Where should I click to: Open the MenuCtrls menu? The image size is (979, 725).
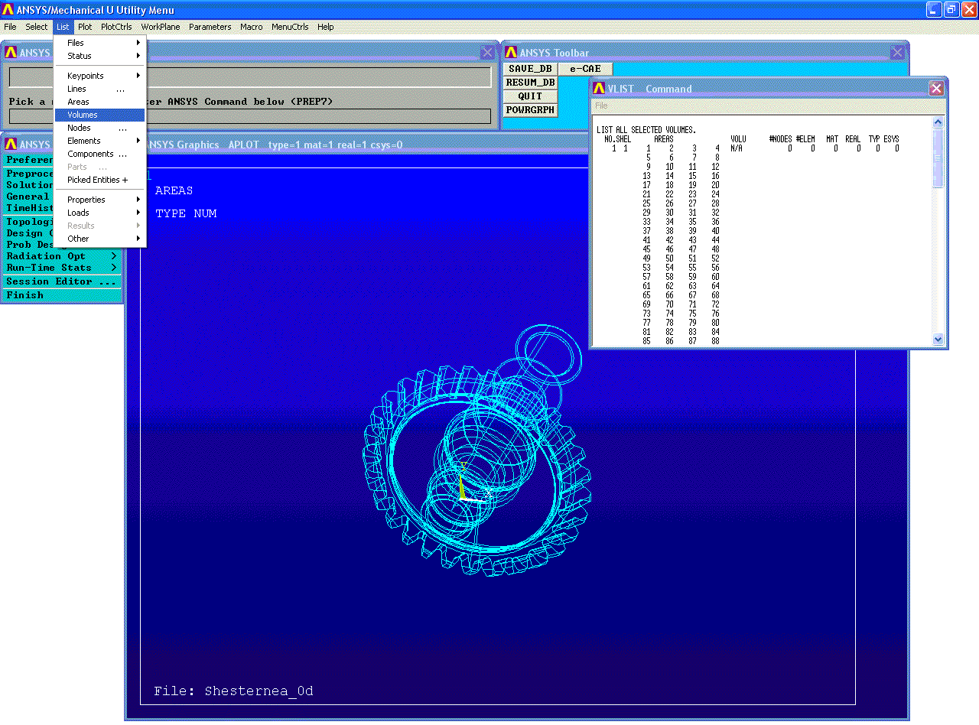[290, 27]
